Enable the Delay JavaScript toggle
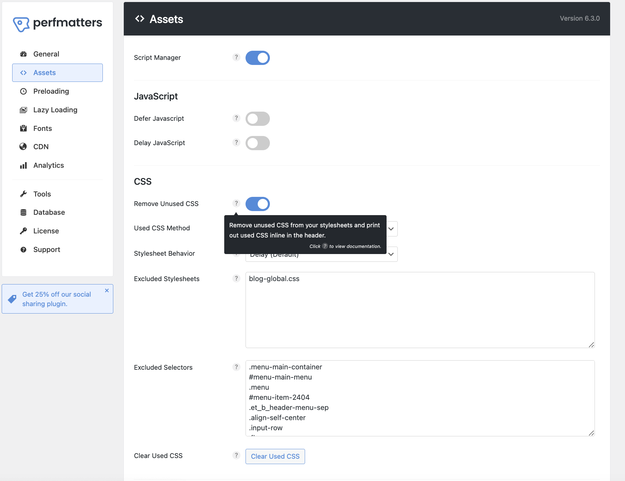This screenshot has width=625, height=481. (258, 143)
